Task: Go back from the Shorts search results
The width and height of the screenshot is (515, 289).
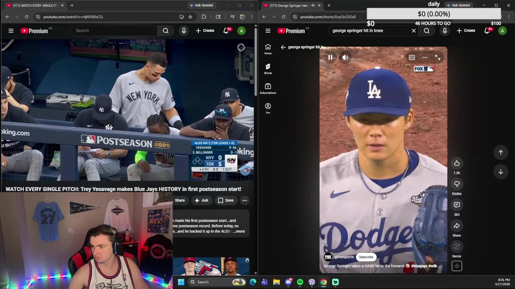Action: pyautogui.click(x=283, y=47)
